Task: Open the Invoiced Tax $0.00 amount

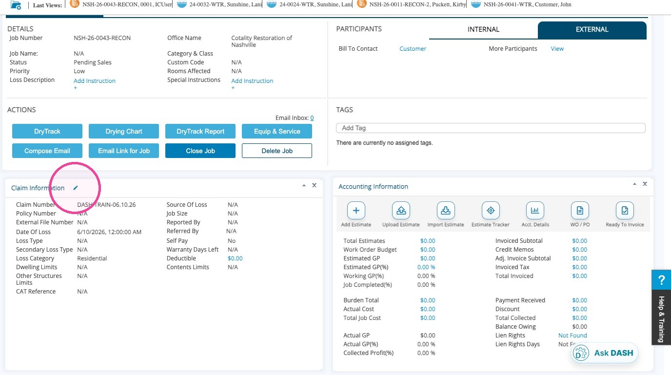Action: pos(580,267)
